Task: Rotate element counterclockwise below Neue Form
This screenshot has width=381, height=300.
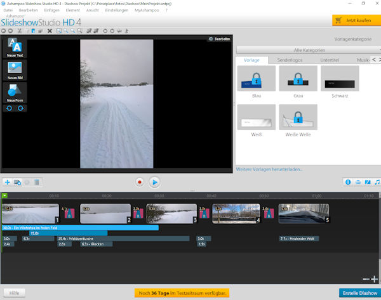Action: [x=10, y=108]
